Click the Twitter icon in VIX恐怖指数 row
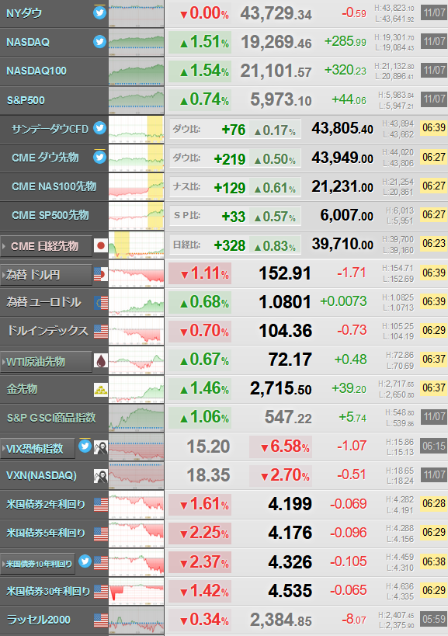This screenshot has width=448, height=636. tap(85, 447)
